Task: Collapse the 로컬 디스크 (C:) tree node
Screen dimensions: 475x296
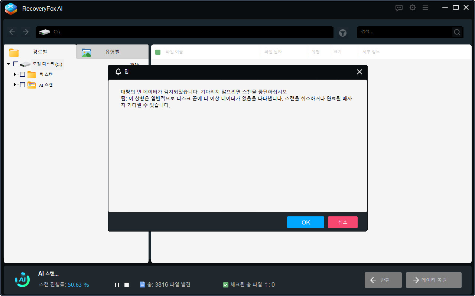Action: pyautogui.click(x=8, y=64)
